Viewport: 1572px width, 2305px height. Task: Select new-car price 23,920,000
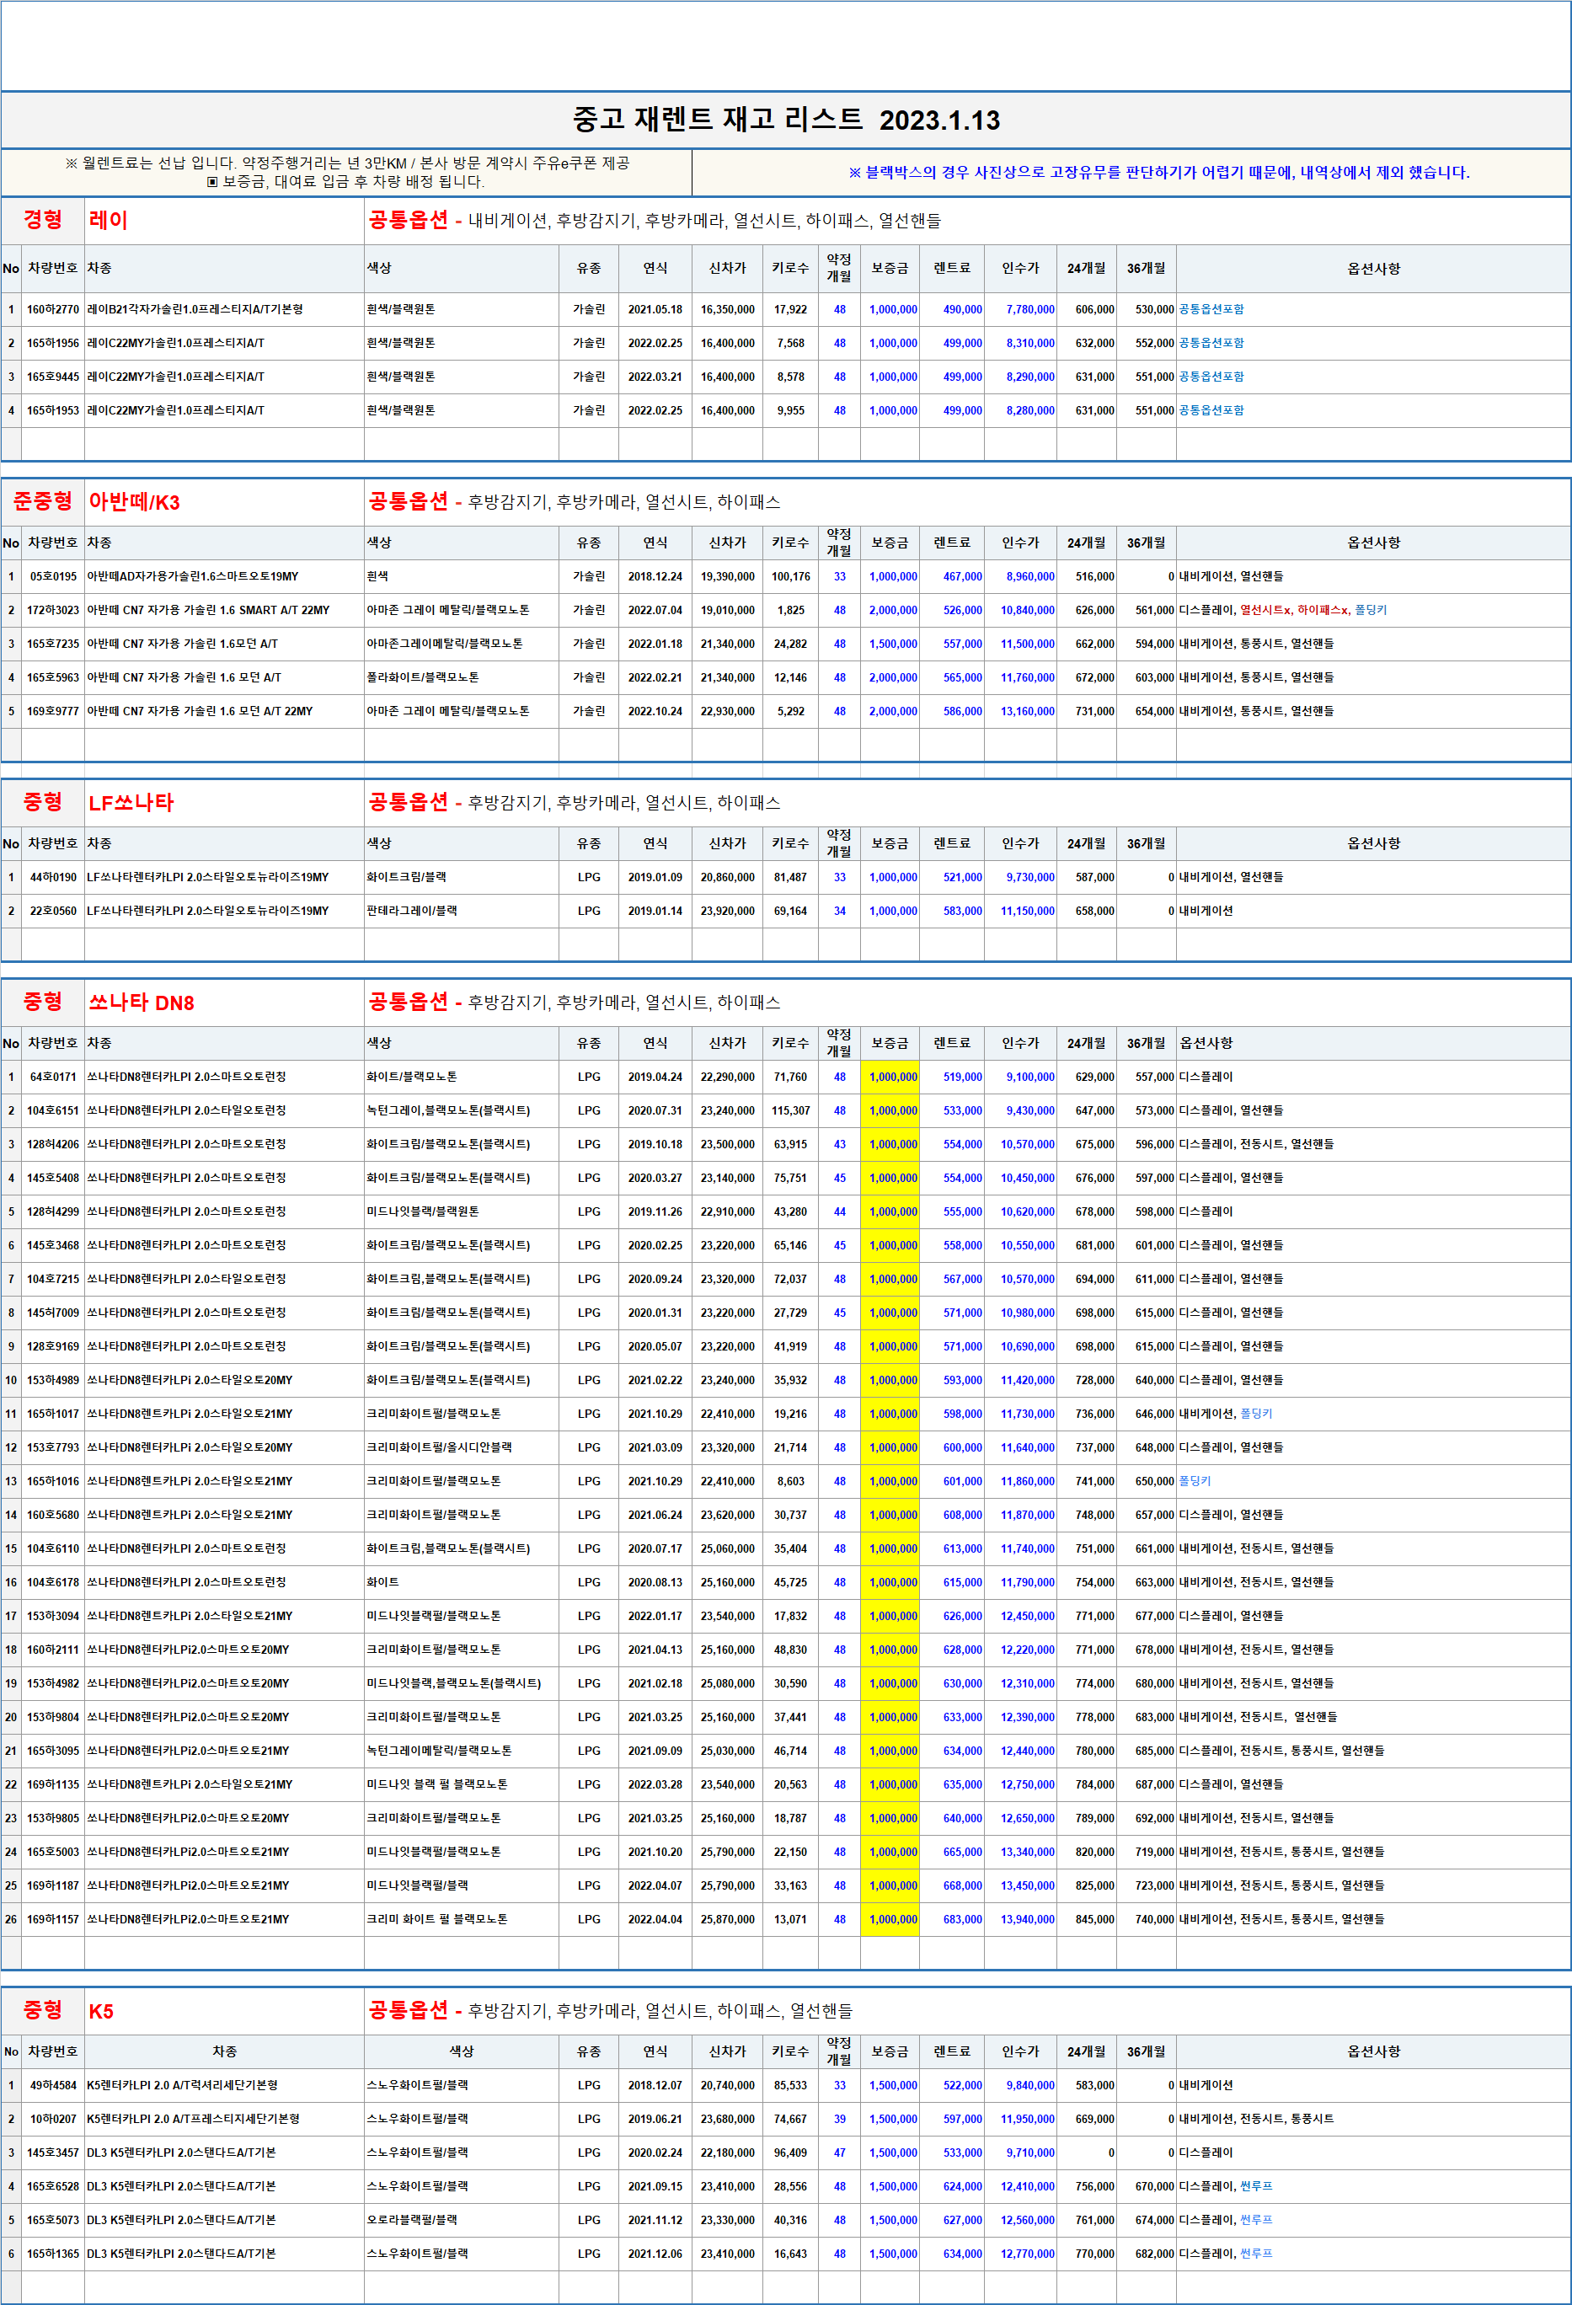click(727, 911)
